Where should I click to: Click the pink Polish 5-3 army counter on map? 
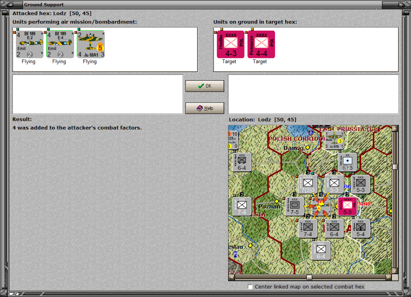[x=347, y=206]
